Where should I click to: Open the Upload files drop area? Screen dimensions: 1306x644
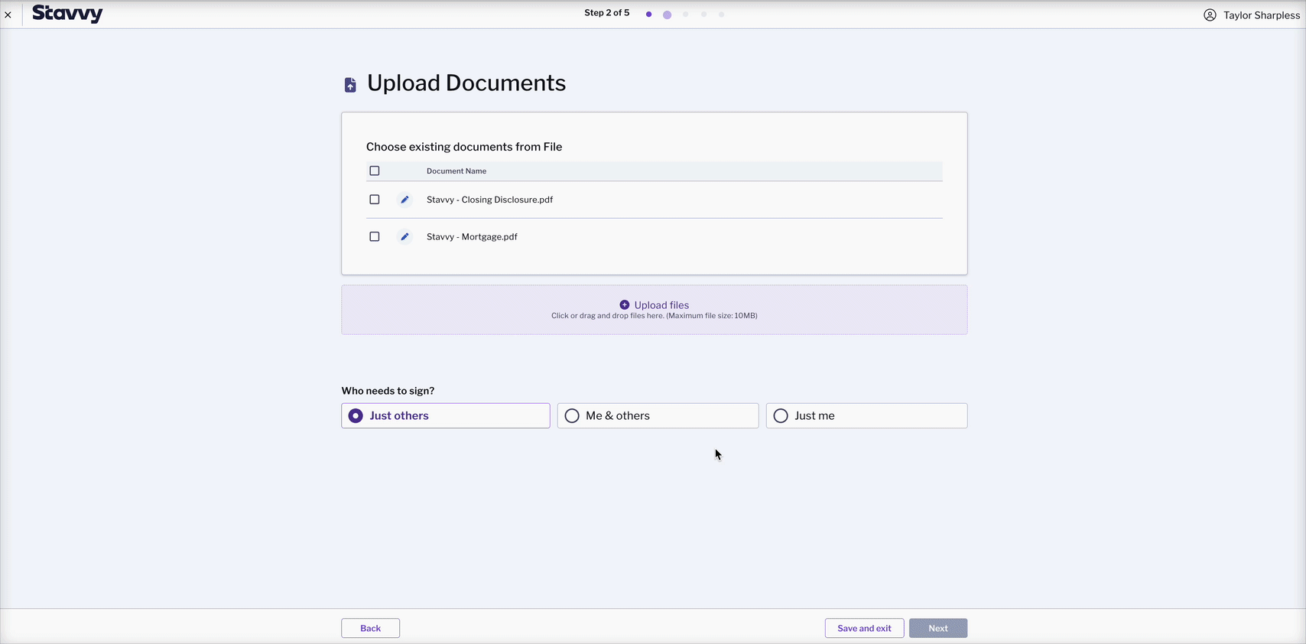coord(655,310)
